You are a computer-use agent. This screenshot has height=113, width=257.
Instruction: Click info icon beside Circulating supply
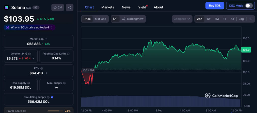[48, 97]
